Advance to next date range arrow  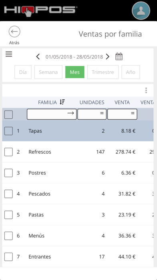pos(108,57)
